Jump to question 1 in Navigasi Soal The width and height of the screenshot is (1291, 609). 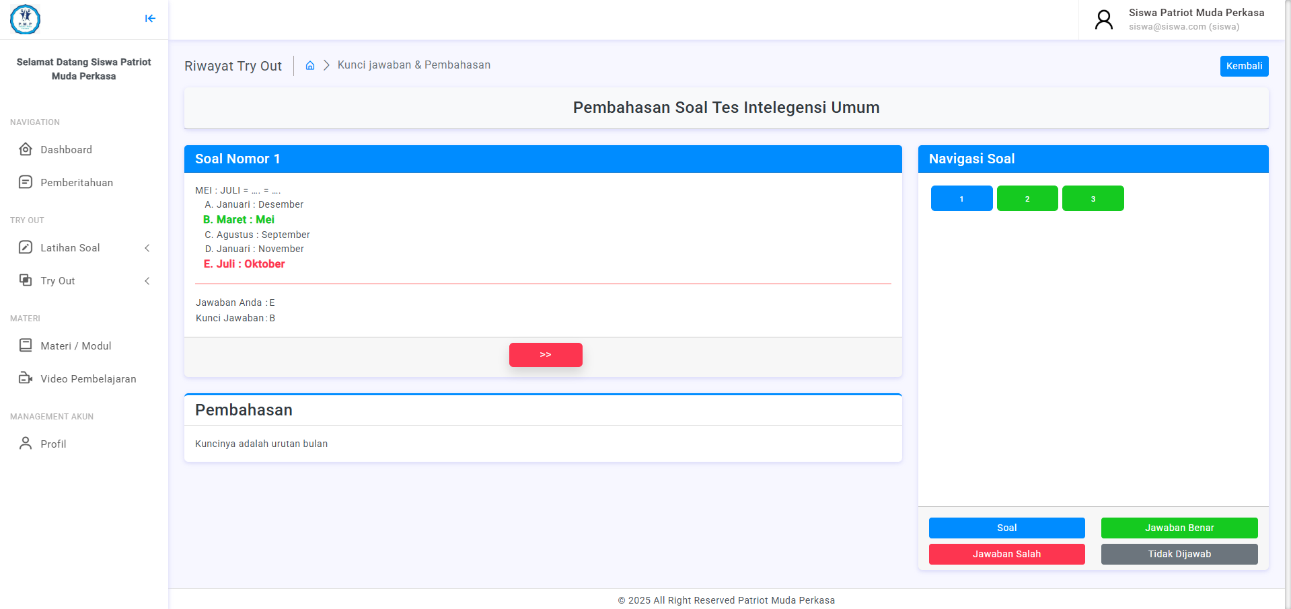click(x=961, y=198)
